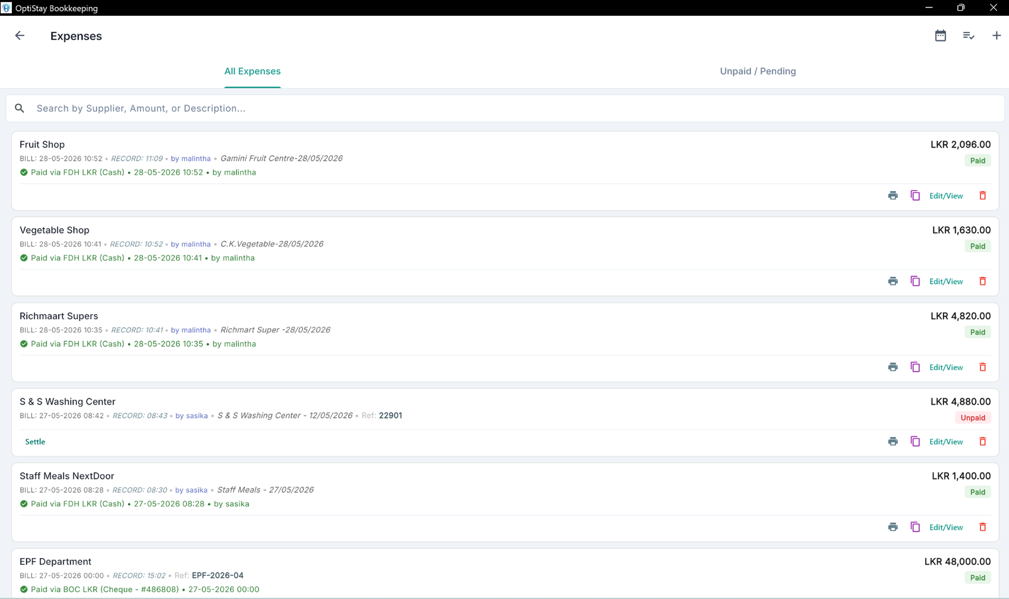This screenshot has width=1009, height=599.
Task: Open Edit/View for Fruit Shop
Action: (946, 196)
